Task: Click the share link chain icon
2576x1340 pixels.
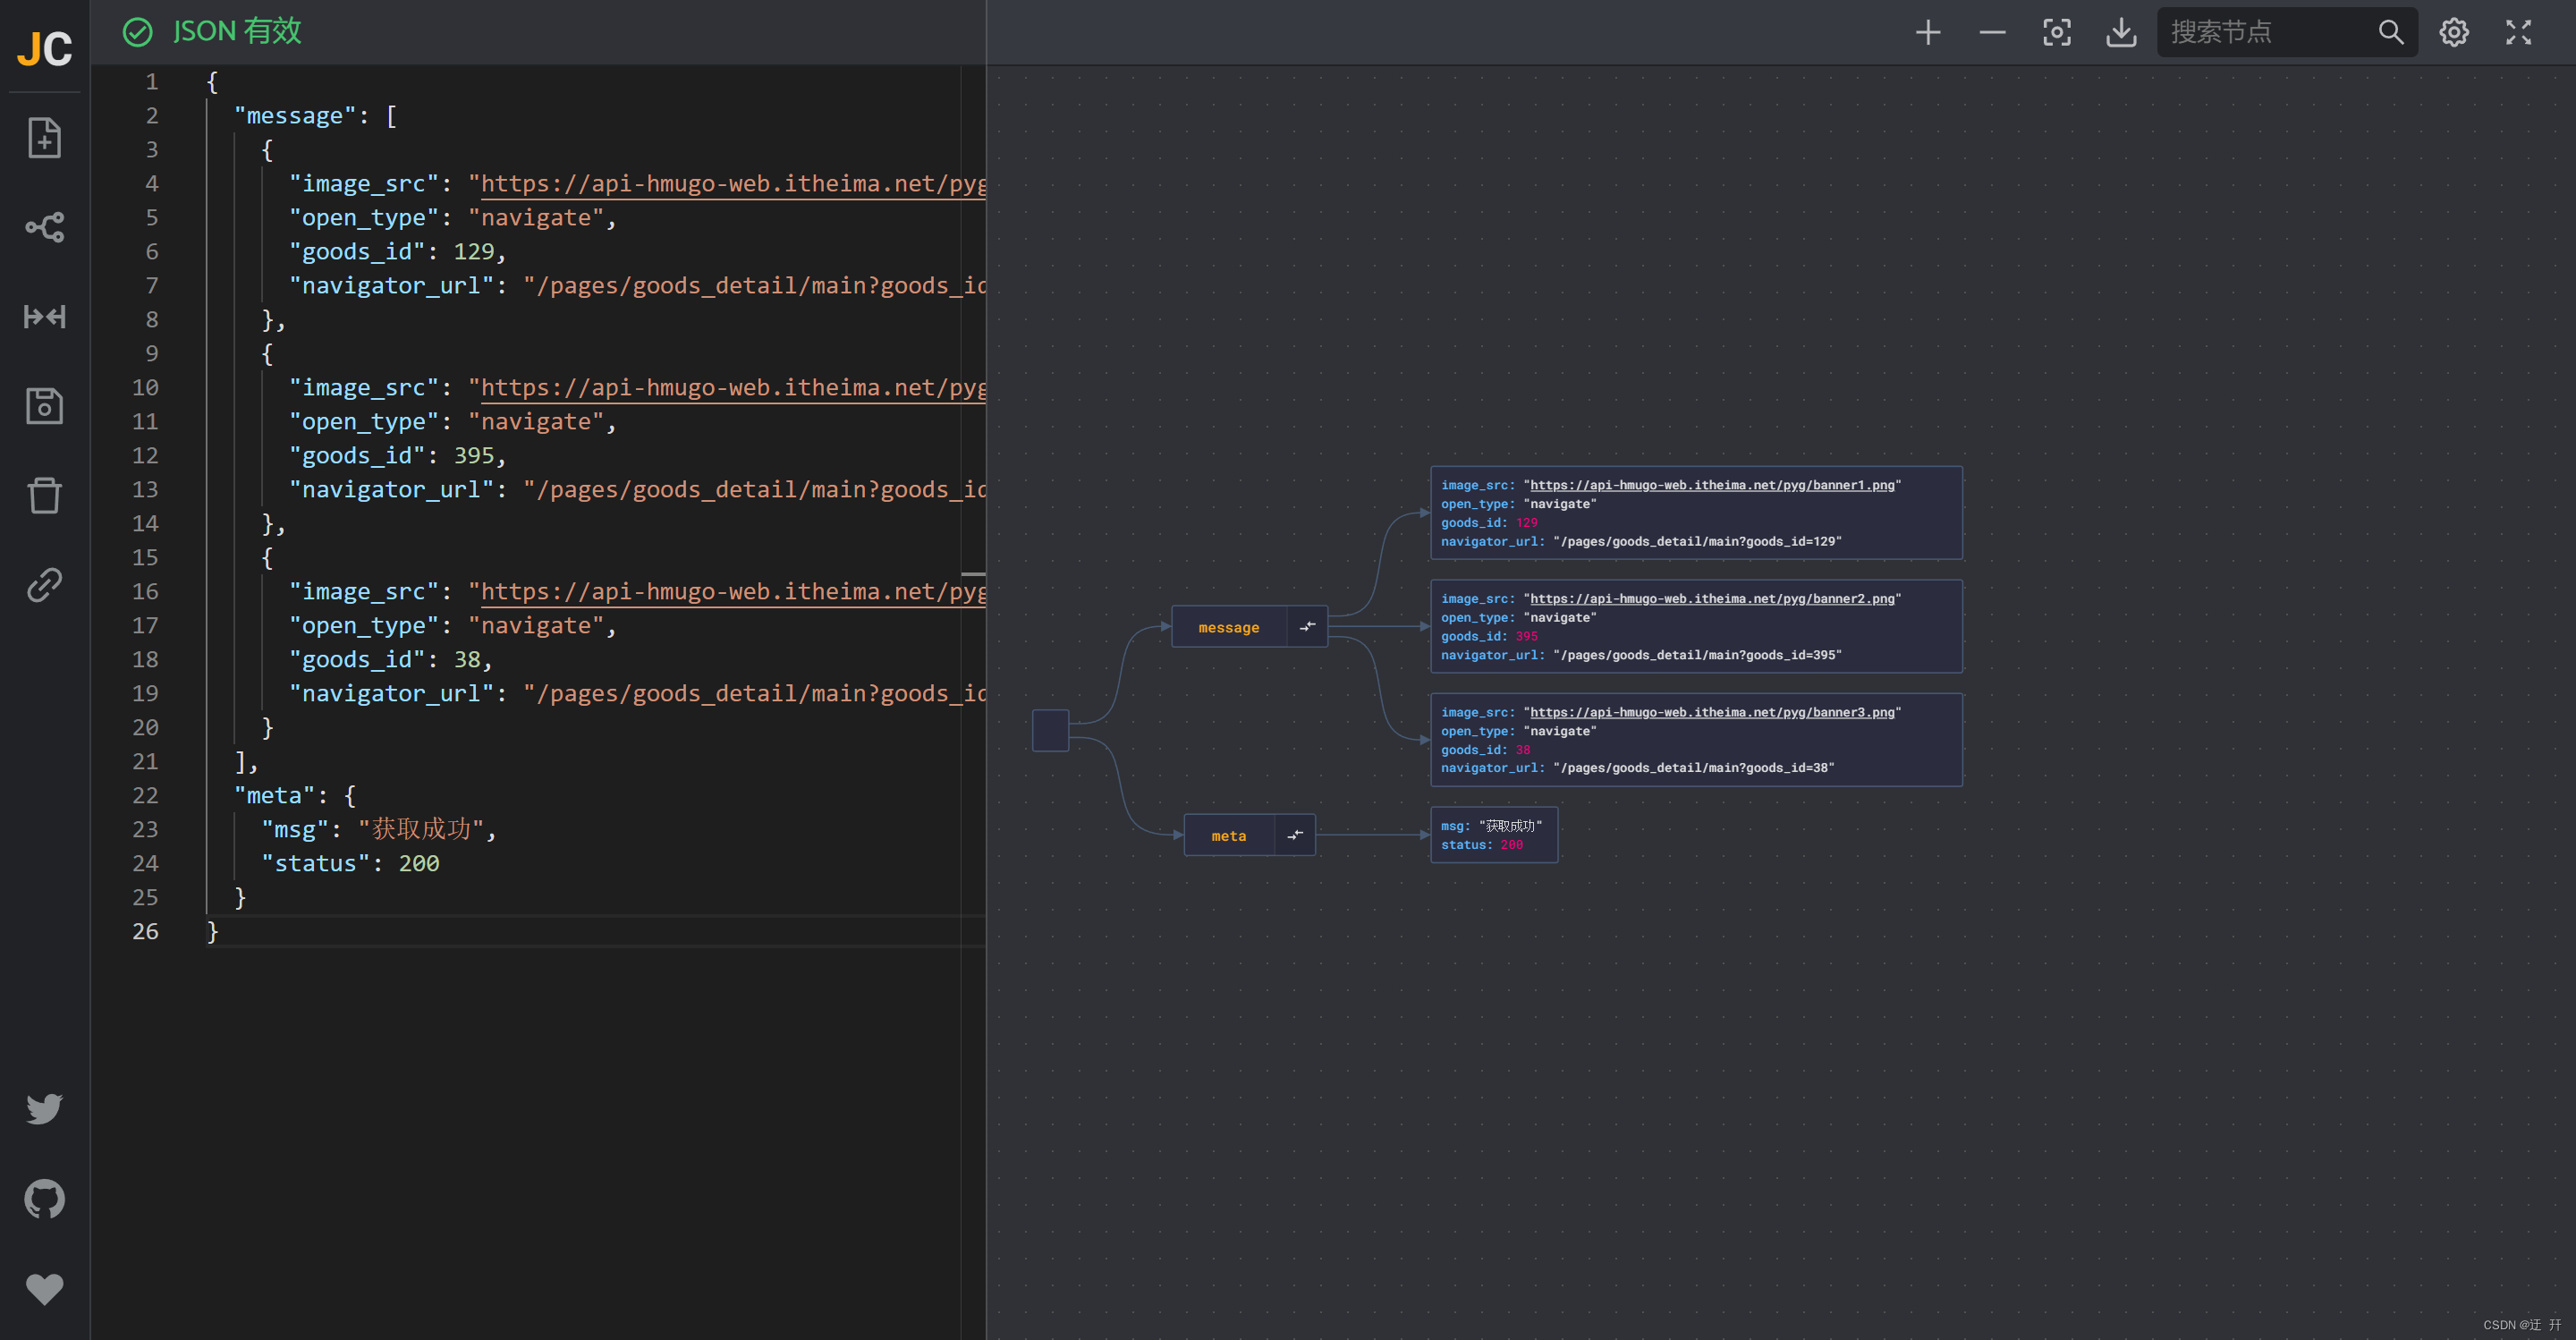Action: [44, 585]
